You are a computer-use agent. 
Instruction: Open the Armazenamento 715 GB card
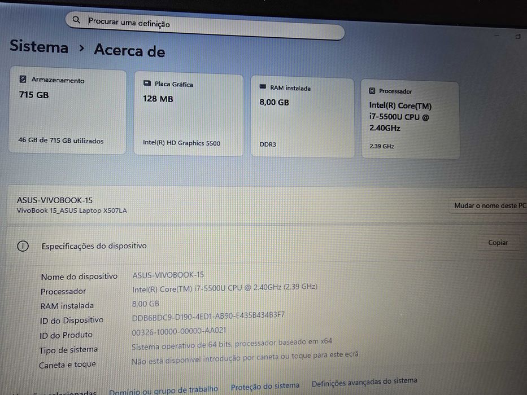pos(67,110)
